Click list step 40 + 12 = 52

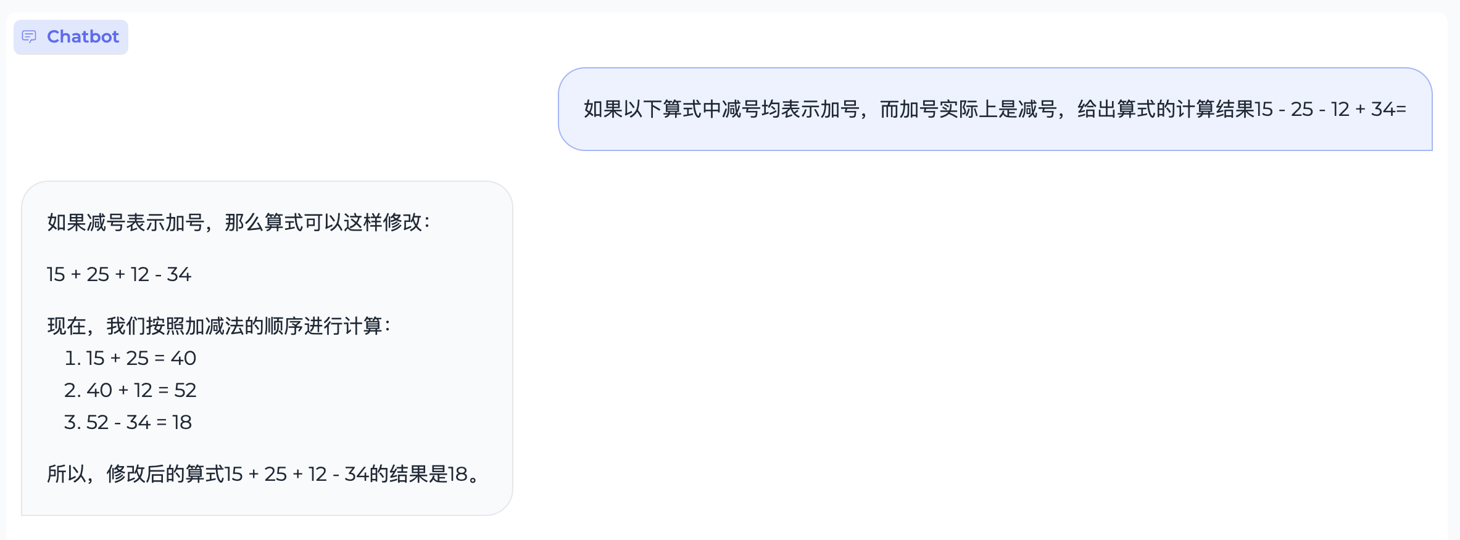[x=141, y=390]
